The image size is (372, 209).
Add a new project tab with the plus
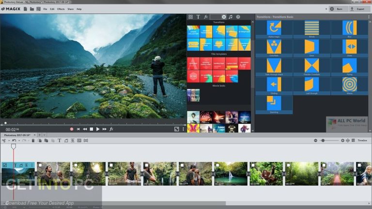[40, 135]
